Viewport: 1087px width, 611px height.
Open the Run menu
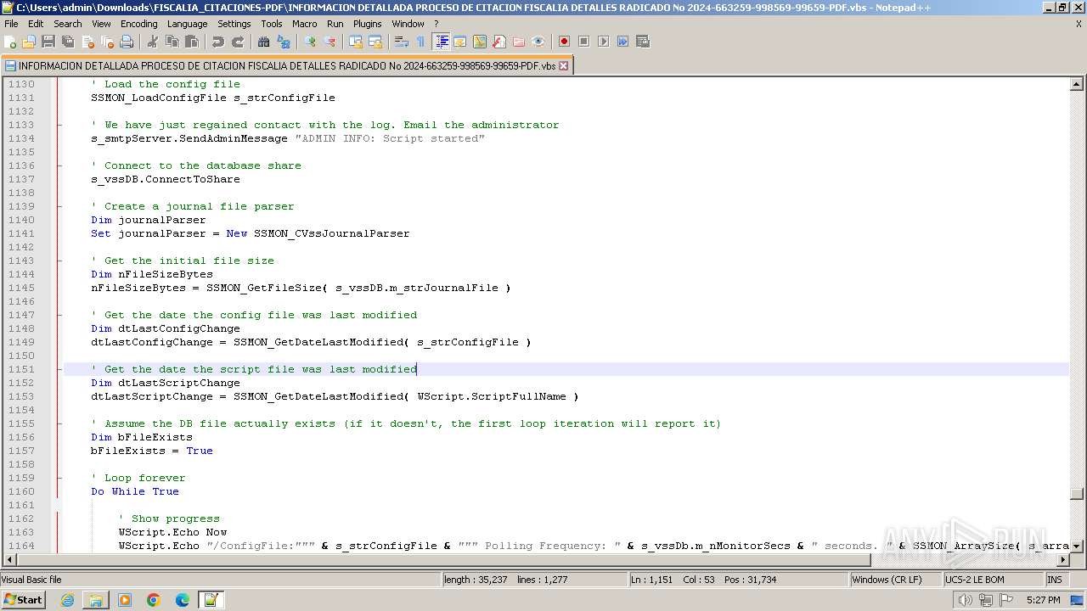[x=335, y=24]
